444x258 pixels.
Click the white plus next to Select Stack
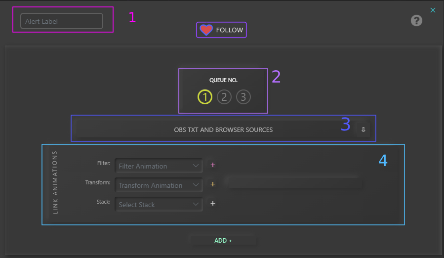[x=213, y=203]
